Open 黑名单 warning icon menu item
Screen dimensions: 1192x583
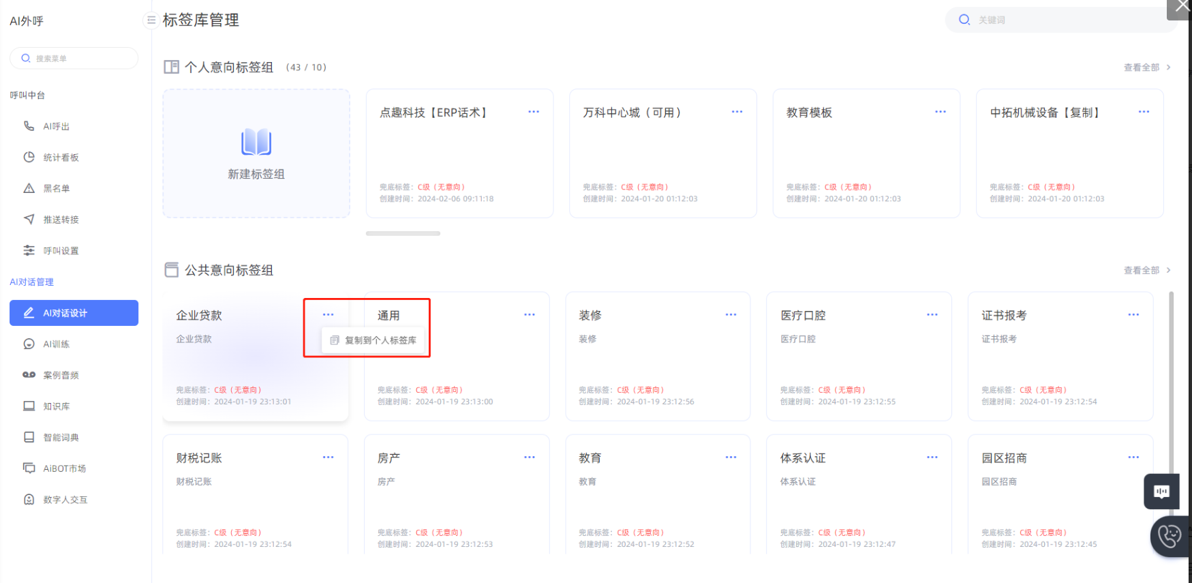(29, 188)
